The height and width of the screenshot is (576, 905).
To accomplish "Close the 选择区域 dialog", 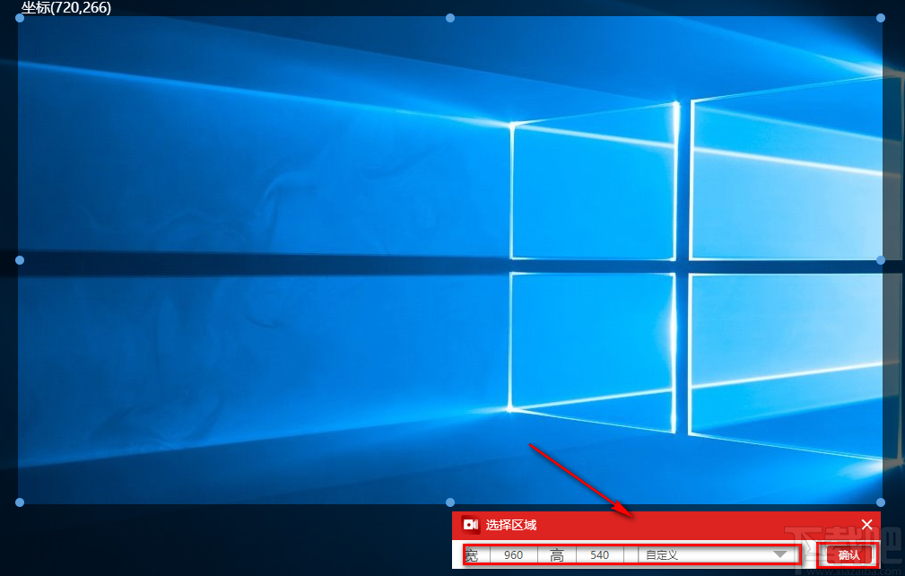I will [x=866, y=524].
